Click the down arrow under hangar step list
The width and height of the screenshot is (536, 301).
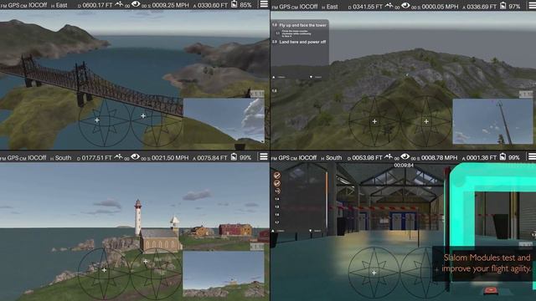click(311, 231)
